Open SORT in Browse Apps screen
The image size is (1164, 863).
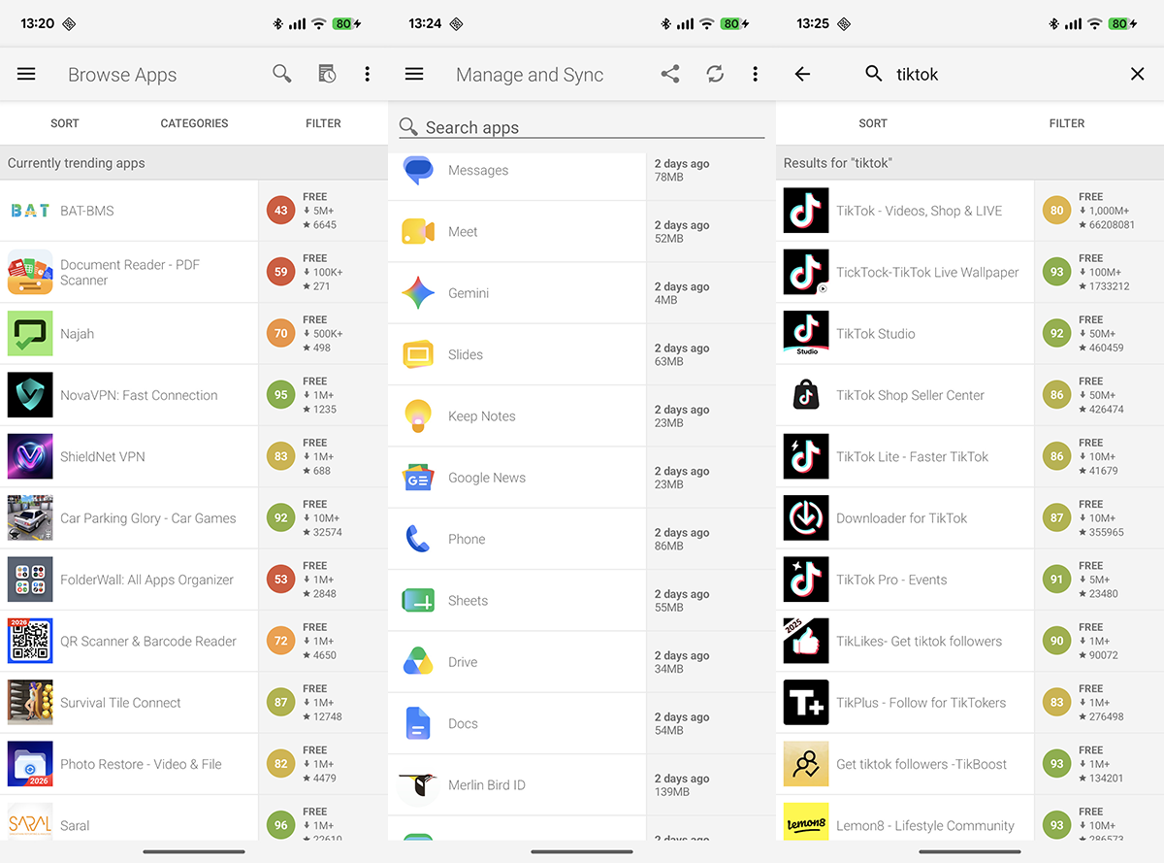(x=65, y=123)
